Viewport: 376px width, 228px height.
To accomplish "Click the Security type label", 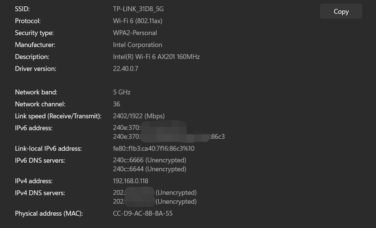I will pos(34,33).
